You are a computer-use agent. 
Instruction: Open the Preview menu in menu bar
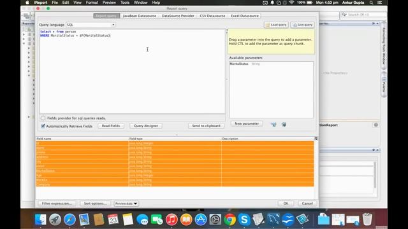[109, 3]
